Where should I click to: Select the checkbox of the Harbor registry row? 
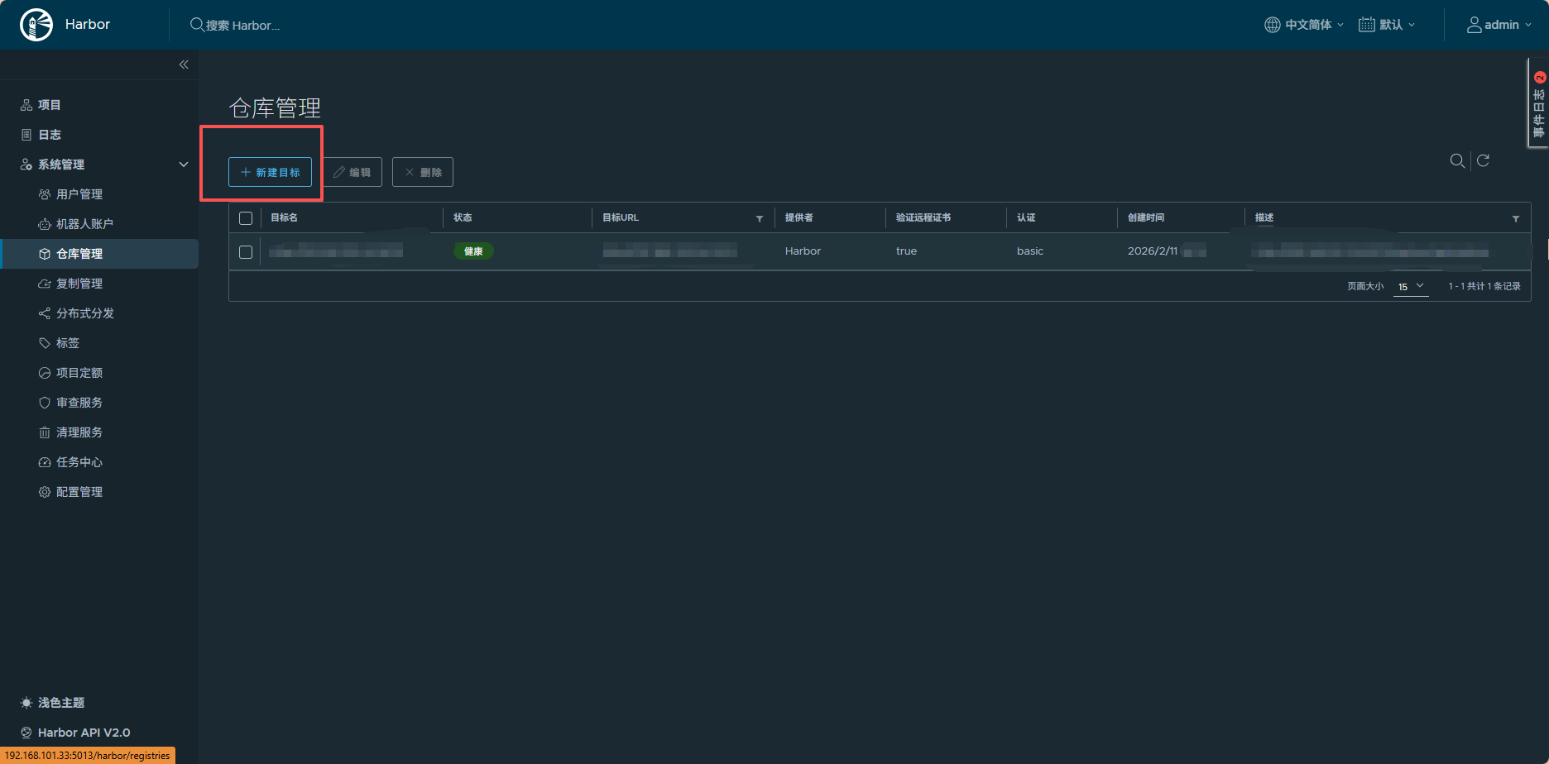(246, 252)
